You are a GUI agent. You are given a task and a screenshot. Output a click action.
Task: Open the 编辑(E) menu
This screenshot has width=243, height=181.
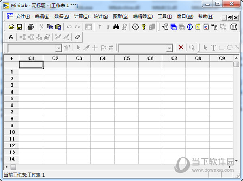click(42, 16)
